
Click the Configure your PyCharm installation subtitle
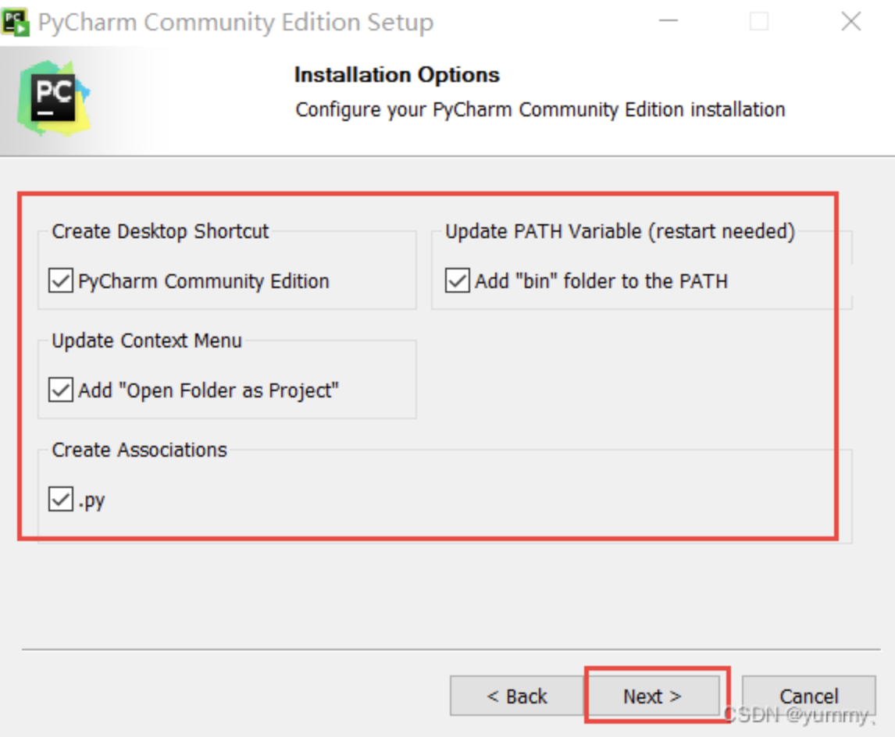[x=540, y=109]
